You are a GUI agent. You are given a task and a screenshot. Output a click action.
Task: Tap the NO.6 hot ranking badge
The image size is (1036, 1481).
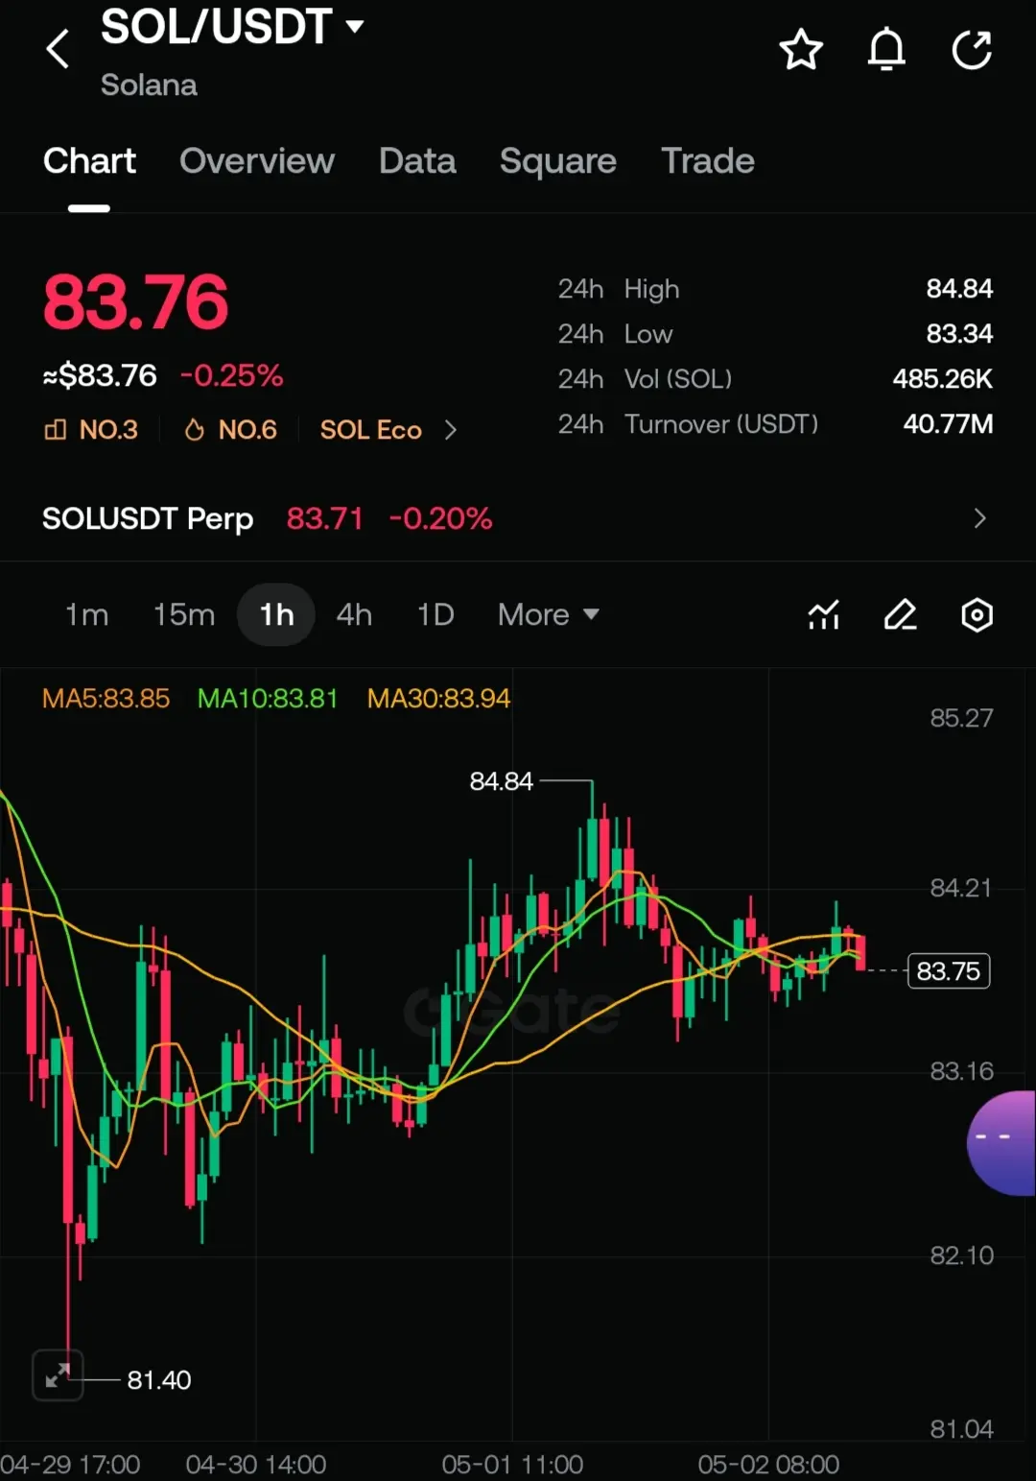click(230, 429)
